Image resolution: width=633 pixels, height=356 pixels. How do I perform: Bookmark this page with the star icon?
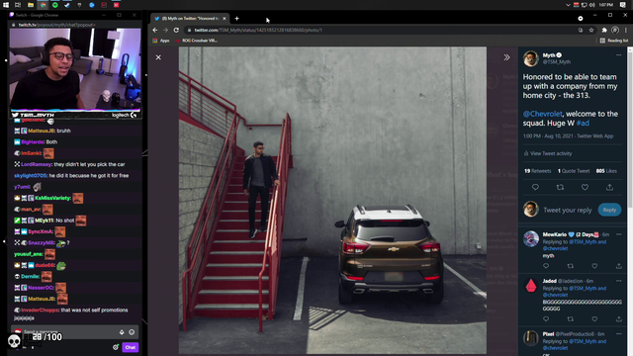[x=591, y=30]
